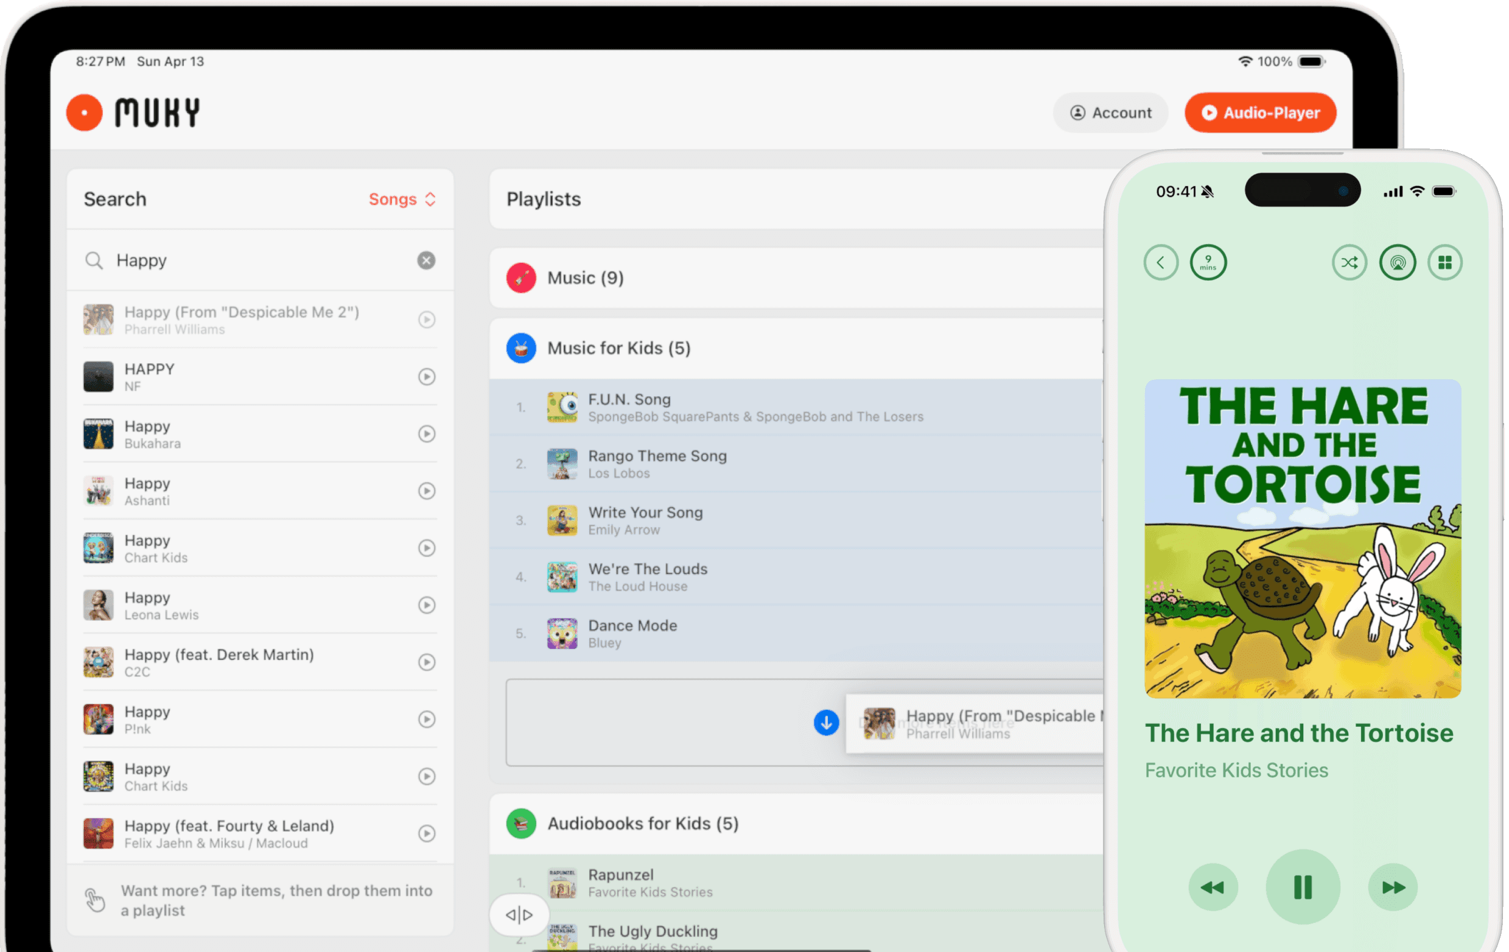Open the Songs search type dropdown

(x=402, y=199)
